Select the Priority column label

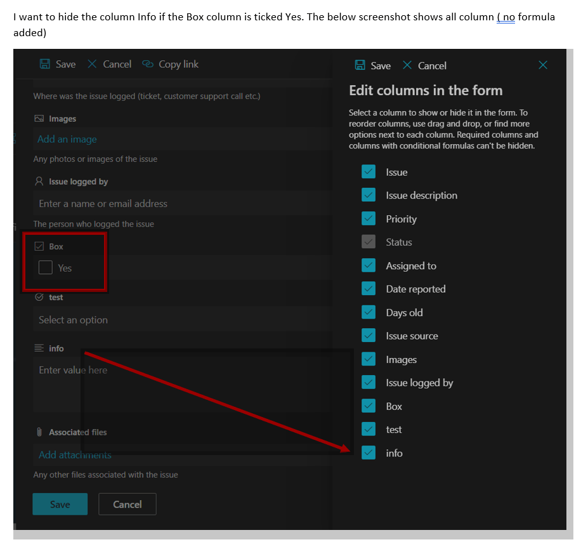(401, 219)
